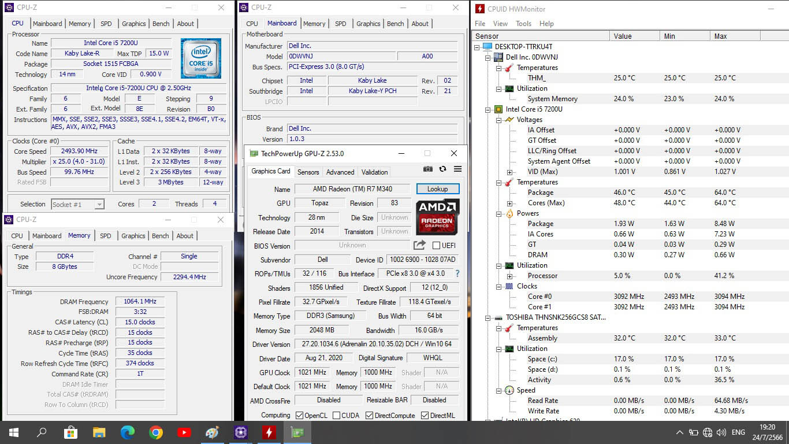This screenshot has height=444, width=789.
Task: Click the Sensor column header in HWMonitor
Action: [541, 36]
